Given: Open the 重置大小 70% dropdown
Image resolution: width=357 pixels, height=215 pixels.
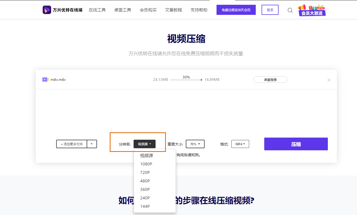Looking at the screenshot, I should [195, 144].
